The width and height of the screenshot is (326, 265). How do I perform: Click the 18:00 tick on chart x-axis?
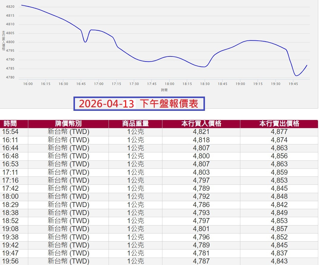tap(170, 84)
